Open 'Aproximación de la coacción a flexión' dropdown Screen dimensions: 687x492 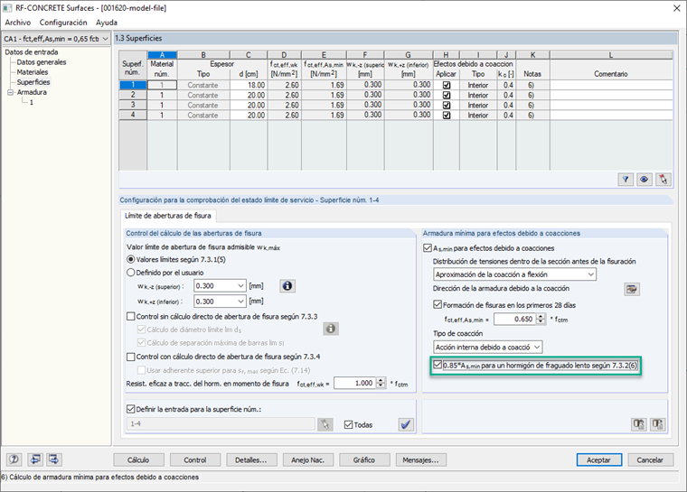pyautogui.click(x=513, y=274)
